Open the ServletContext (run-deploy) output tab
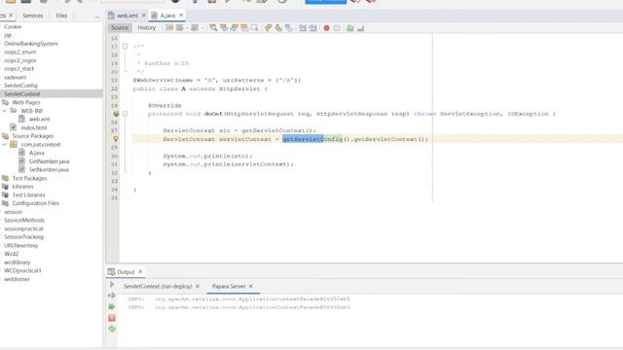This screenshot has width=623, height=350. tap(158, 286)
